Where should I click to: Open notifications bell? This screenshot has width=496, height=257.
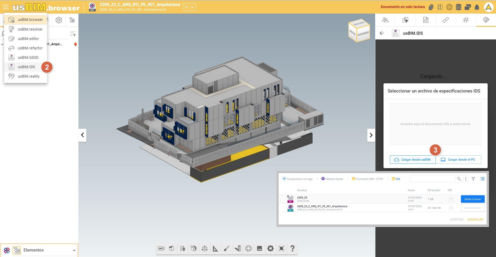click(477, 7)
